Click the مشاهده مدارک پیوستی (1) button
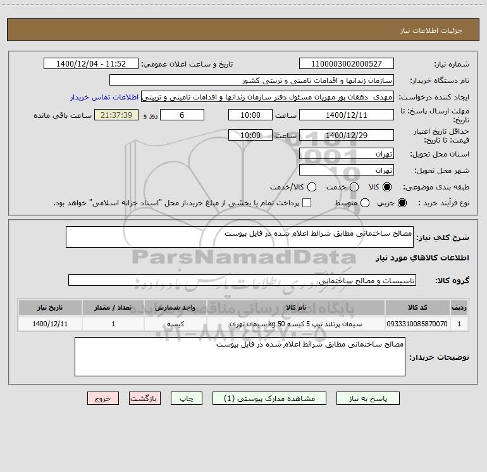Viewport: 487px width, 472px height. [269, 399]
